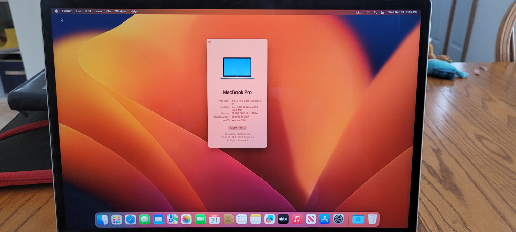Open the Apple TV app
The width and height of the screenshot is (516, 232).
[x=284, y=219]
